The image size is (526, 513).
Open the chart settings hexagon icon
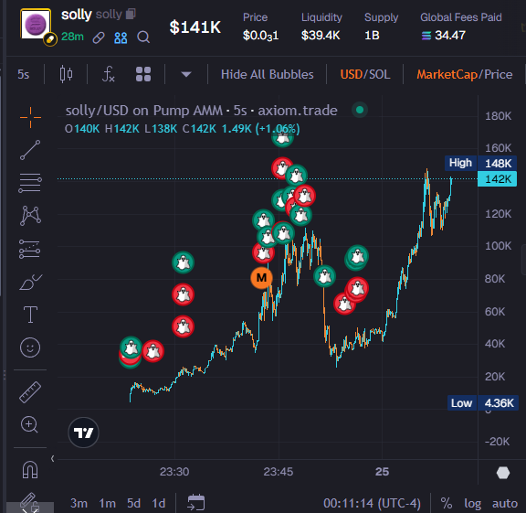[503, 473]
